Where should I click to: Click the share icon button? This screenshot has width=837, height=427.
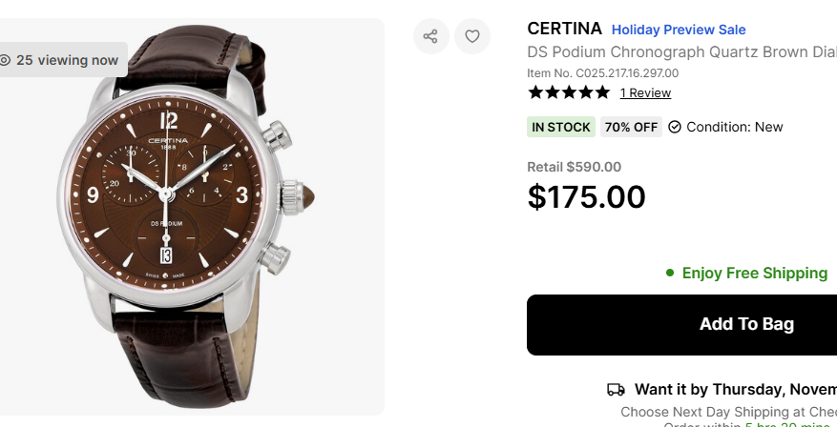click(430, 36)
